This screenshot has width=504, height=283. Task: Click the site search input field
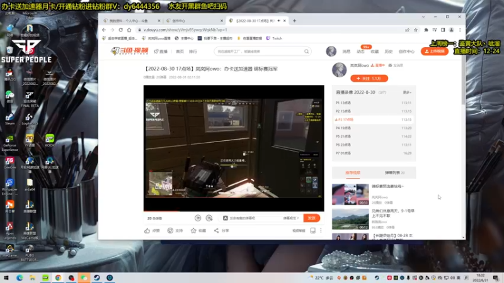(259, 52)
